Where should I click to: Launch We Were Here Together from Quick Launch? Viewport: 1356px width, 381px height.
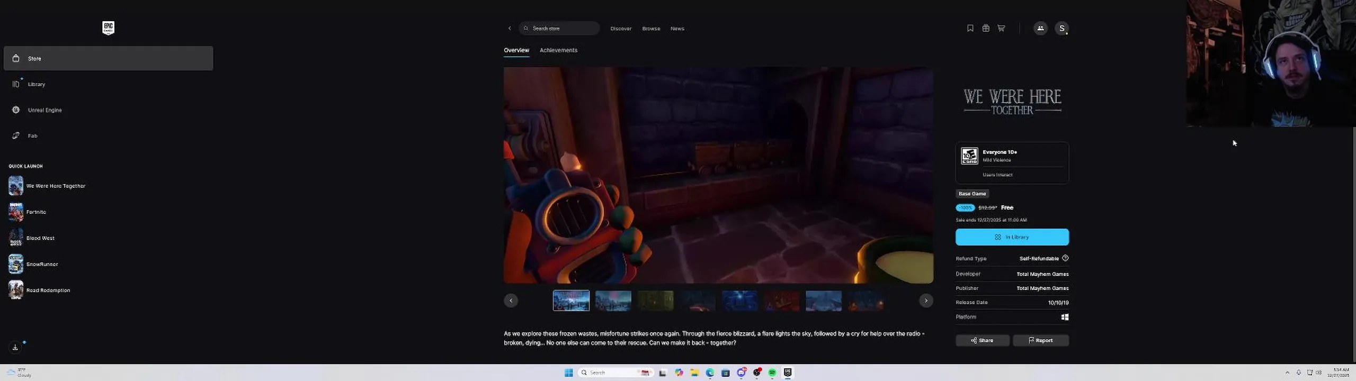[47, 186]
